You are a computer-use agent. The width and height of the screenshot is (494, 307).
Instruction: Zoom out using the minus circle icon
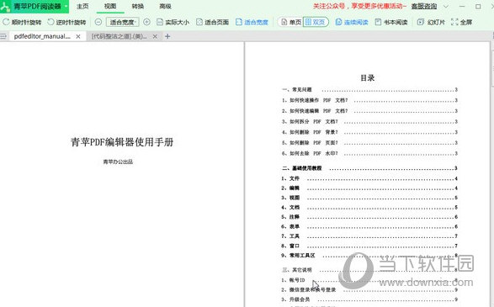click(x=98, y=22)
